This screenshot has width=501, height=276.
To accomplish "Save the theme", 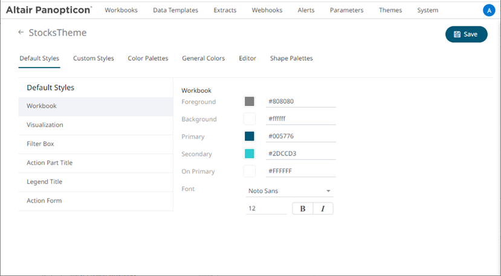I will [x=466, y=34].
